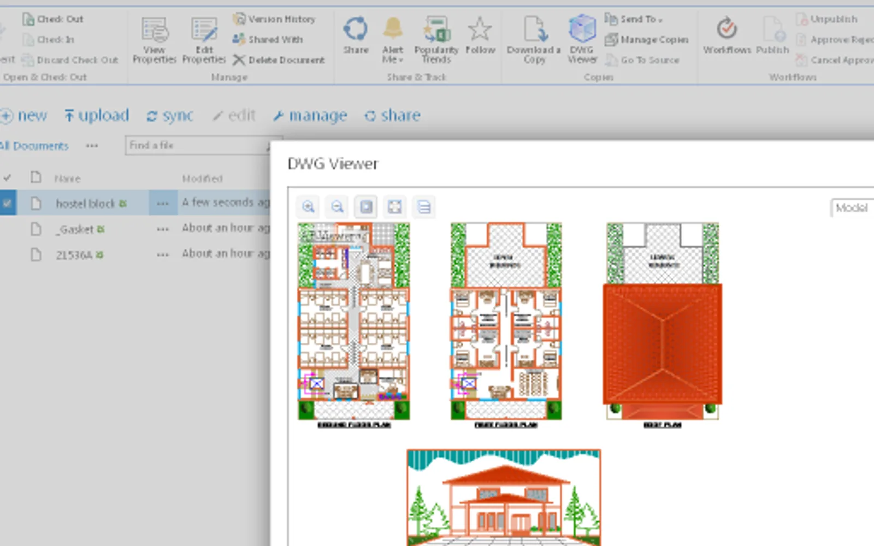This screenshot has height=546, width=874.
Task: Click the upload link
Action: click(x=97, y=115)
